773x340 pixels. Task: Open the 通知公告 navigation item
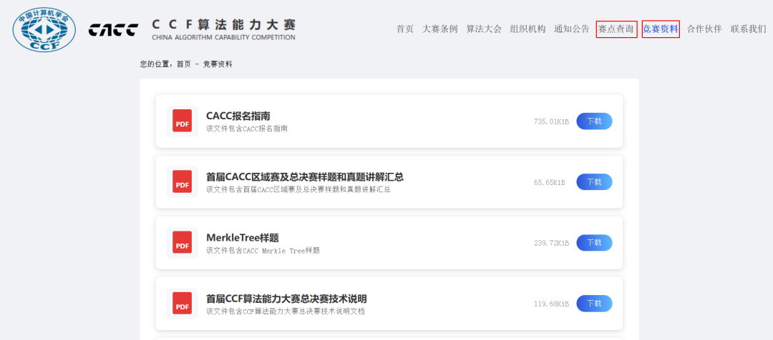pyautogui.click(x=571, y=29)
